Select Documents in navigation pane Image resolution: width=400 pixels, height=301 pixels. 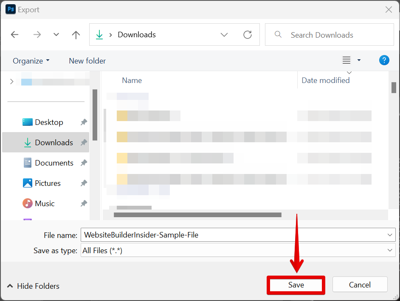pos(54,163)
